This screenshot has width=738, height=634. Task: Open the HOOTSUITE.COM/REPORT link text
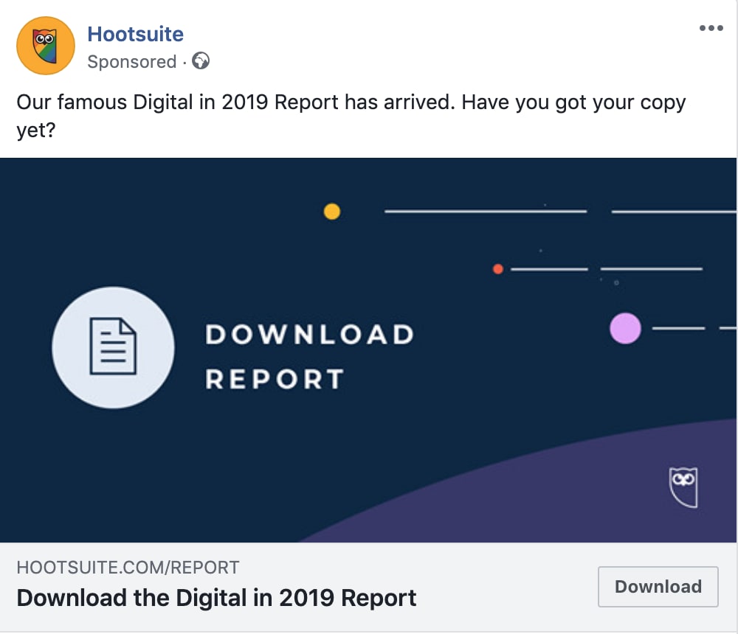[x=128, y=568]
